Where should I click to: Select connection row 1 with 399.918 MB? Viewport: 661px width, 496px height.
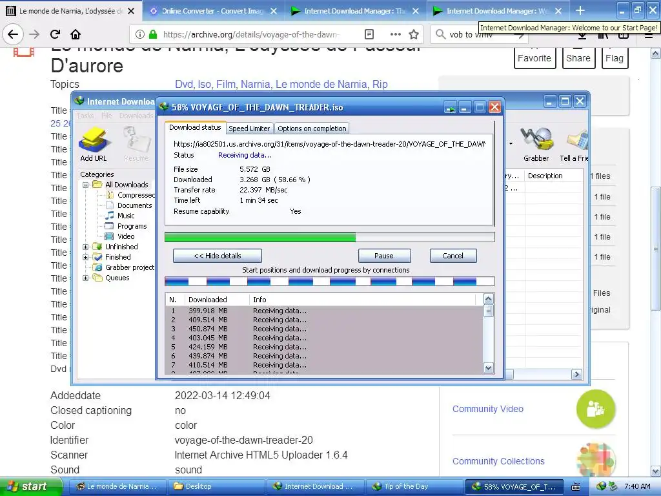(324, 311)
